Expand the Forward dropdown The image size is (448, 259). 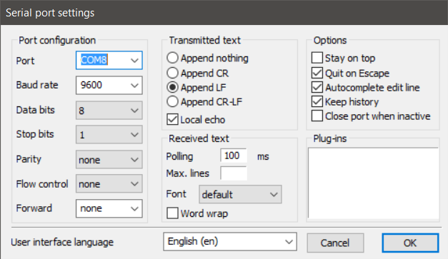click(109, 208)
